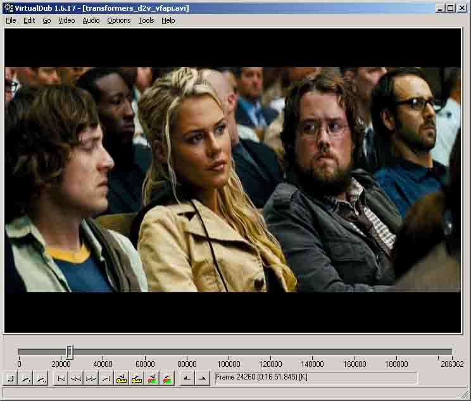This screenshot has height=401, width=471.
Task: Click the timeline position slider thumb
Action: [x=70, y=352]
